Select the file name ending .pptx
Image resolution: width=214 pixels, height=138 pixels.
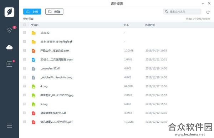click(55, 51)
